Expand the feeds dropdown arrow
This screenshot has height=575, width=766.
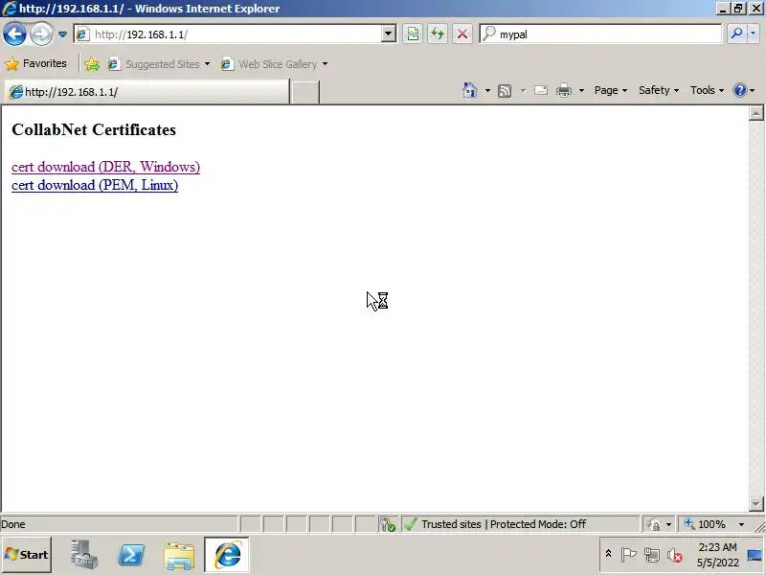523,91
